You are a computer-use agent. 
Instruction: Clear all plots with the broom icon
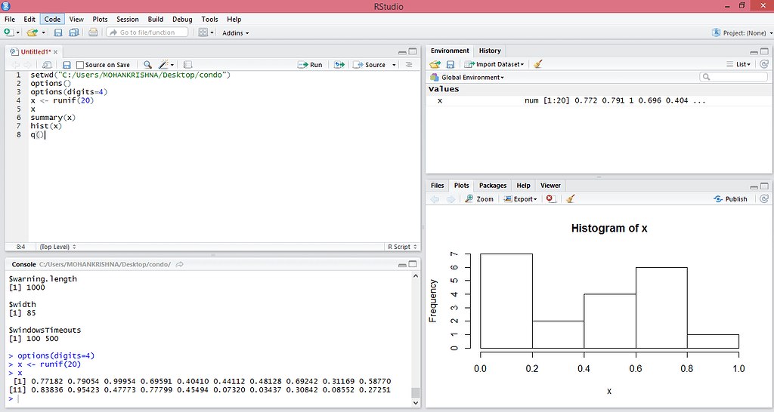pyautogui.click(x=570, y=198)
